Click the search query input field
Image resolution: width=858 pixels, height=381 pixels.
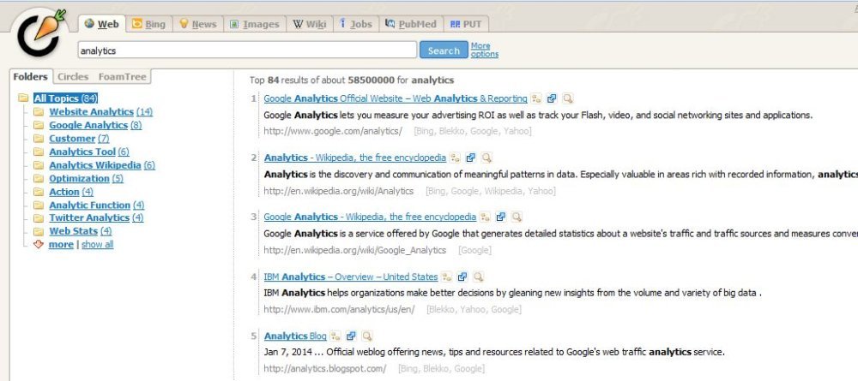247,51
